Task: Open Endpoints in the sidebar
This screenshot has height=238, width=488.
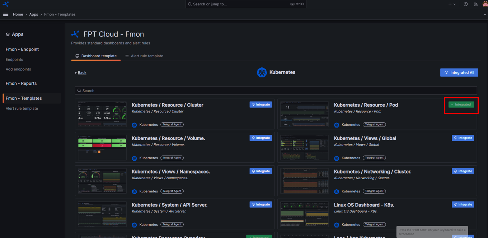Action: [x=14, y=59]
